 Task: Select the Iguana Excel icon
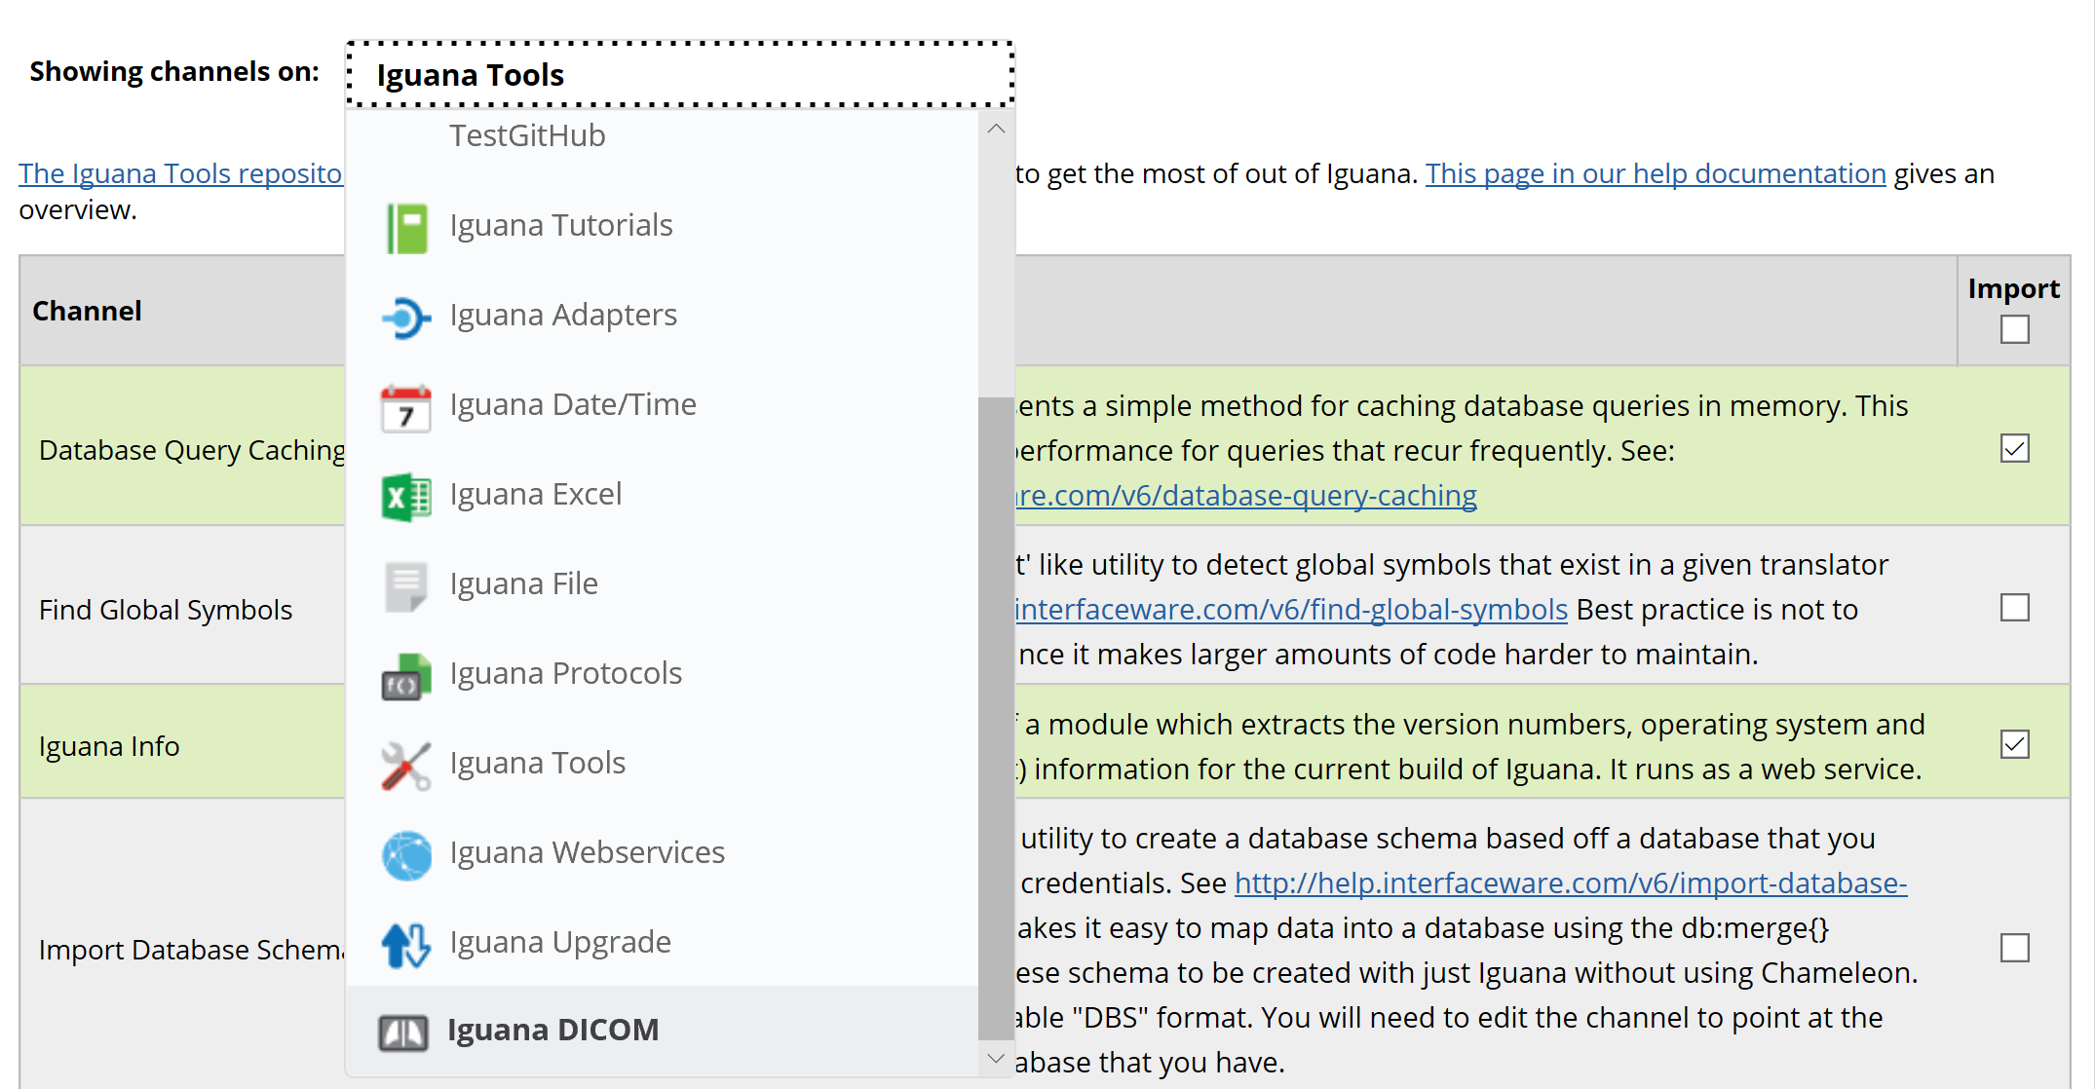coord(403,495)
